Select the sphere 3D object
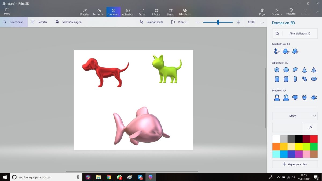322x181 pixels. tap(286, 69)
